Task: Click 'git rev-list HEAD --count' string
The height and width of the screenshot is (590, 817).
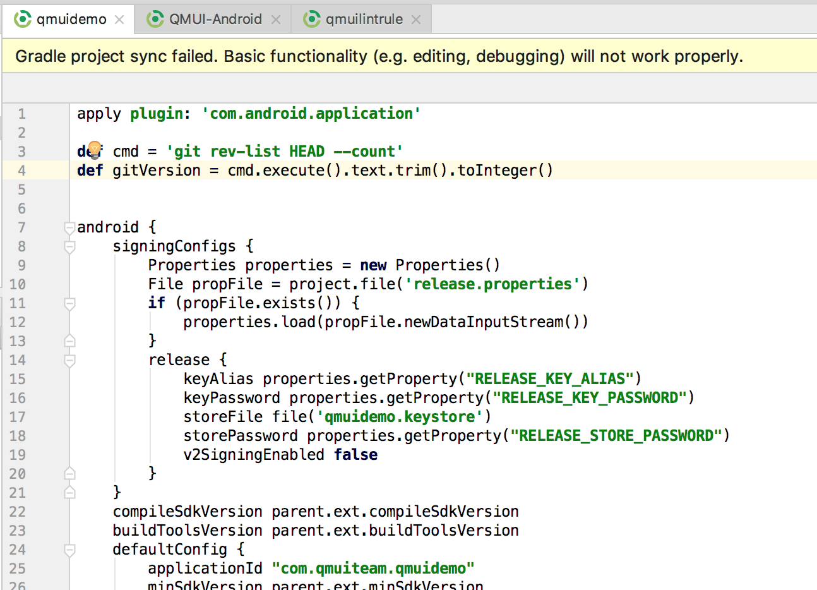Action: [x=284, y=152]
